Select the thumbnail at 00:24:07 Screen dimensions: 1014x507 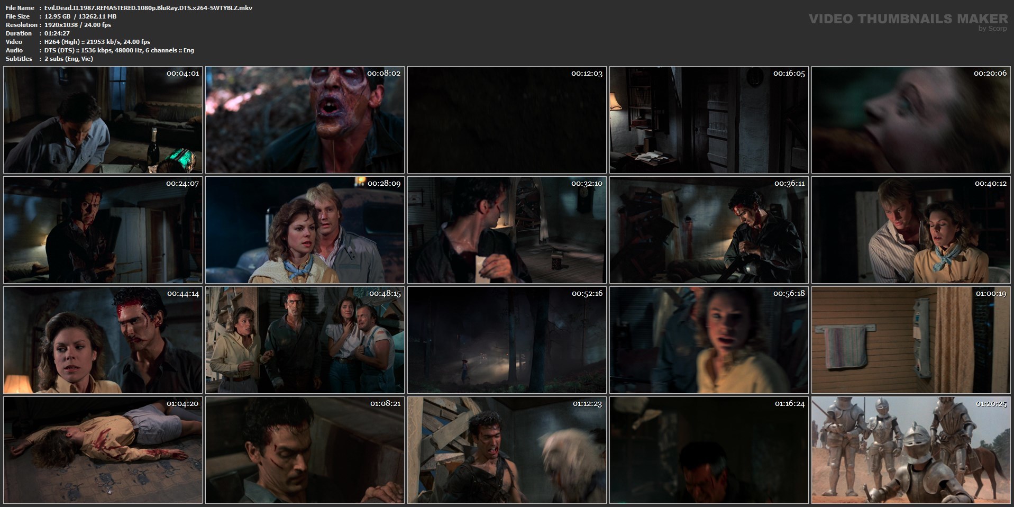(103, 230)
